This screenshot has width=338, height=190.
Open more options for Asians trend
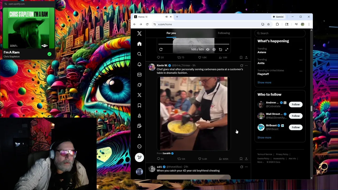tap(301, 49)
